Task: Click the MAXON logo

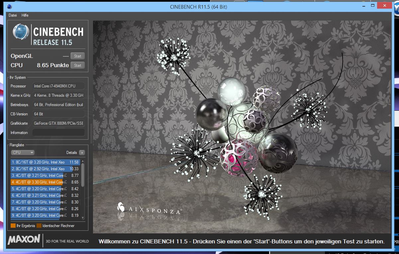Action: pos(24,240)
